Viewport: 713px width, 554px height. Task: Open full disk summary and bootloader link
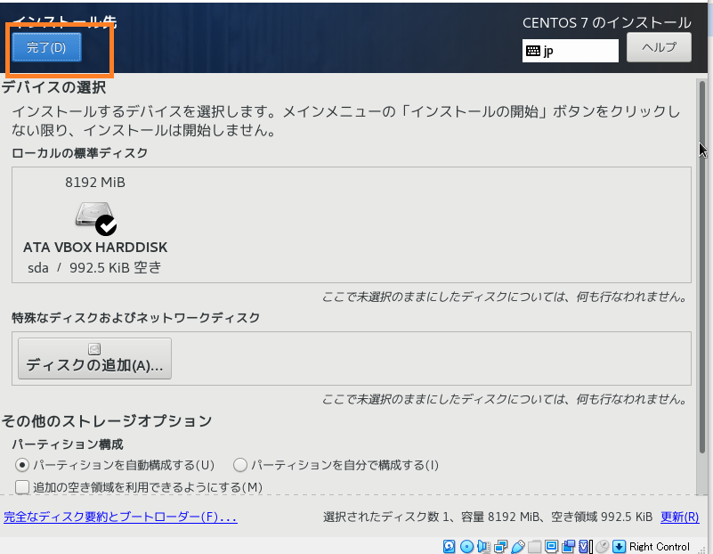pyautogui.click(x=120, y=517)
